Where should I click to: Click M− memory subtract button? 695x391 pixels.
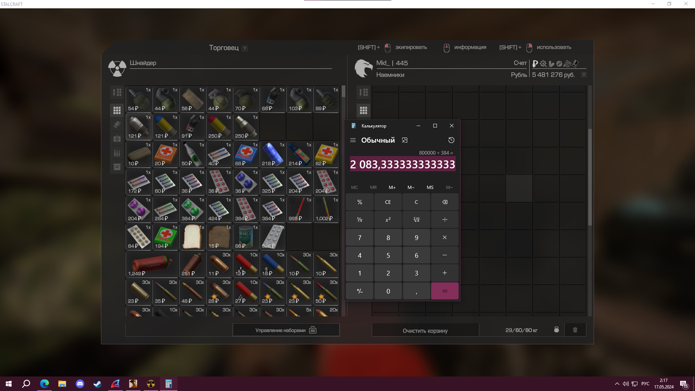pyautogui.click(x=411, y=187)
